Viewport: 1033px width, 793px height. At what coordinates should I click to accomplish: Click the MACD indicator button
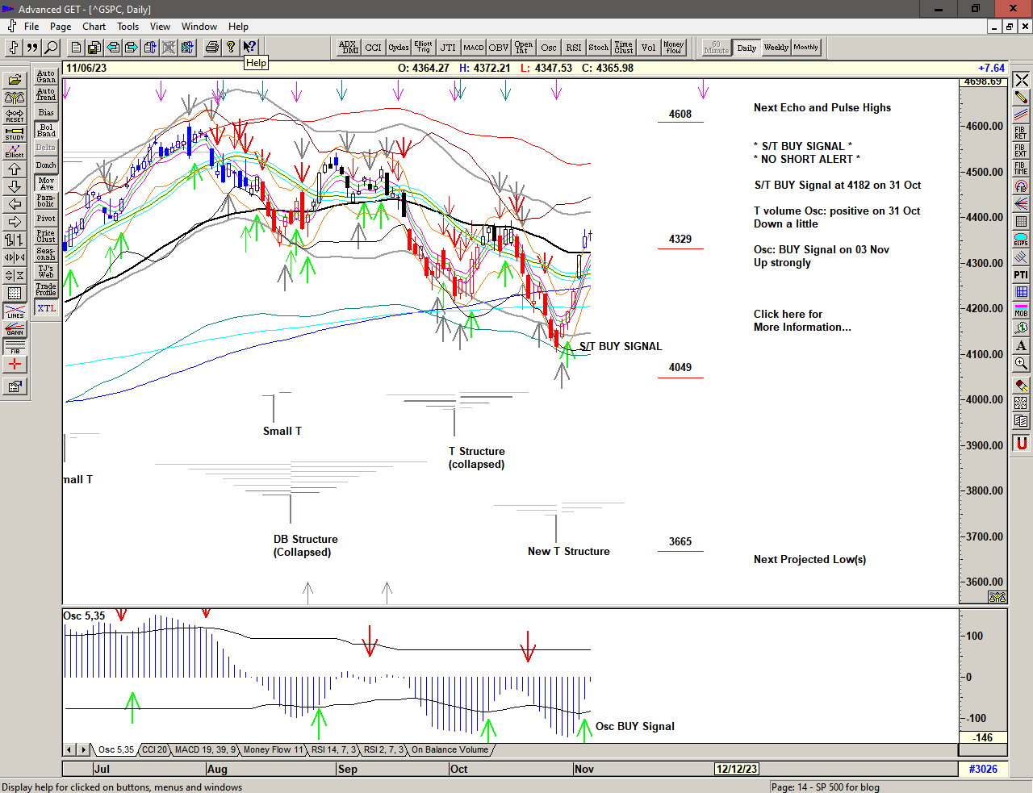pyautogui.click(x=474, y=48)
